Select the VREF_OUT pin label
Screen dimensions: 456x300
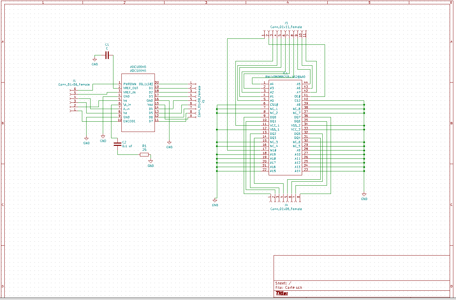click(131, 88)
